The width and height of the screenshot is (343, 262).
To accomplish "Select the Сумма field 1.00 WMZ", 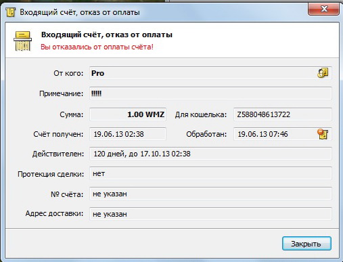I will [x=128, y=114].
